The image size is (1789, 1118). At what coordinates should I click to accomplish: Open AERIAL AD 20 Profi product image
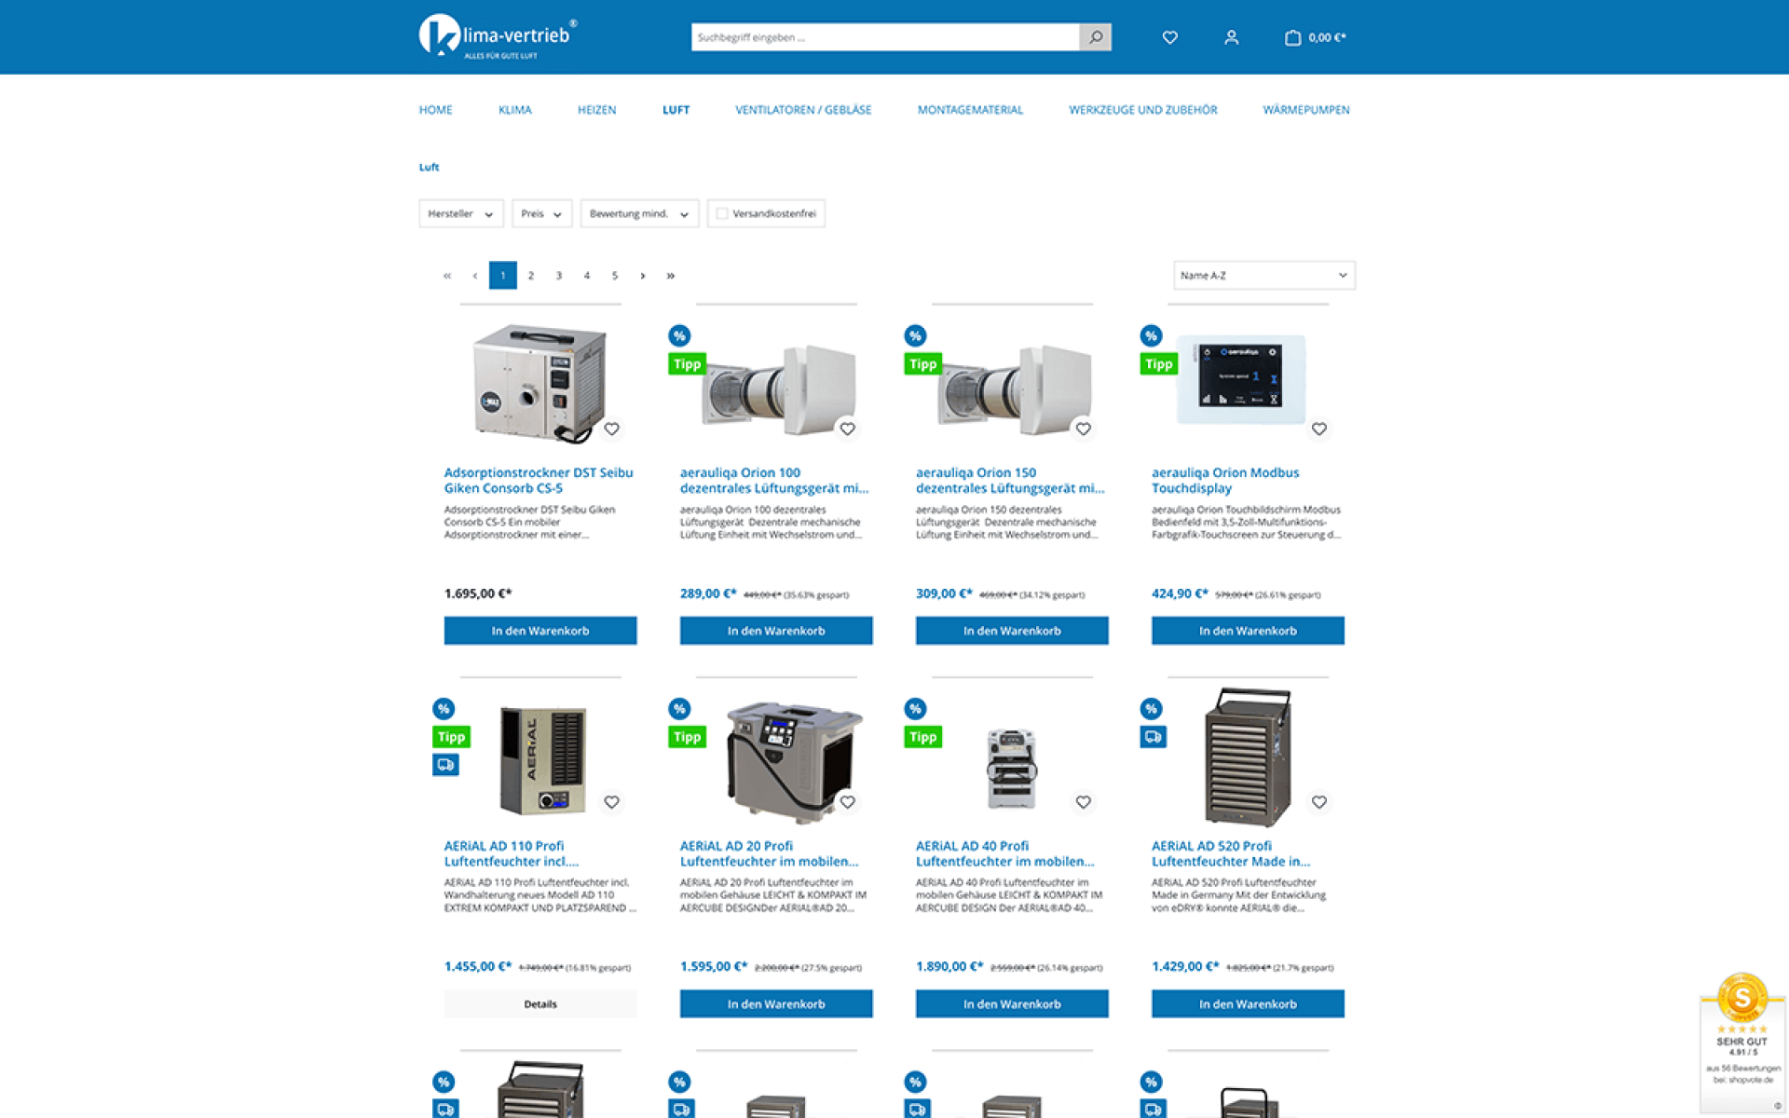click(x=792, y=759)
